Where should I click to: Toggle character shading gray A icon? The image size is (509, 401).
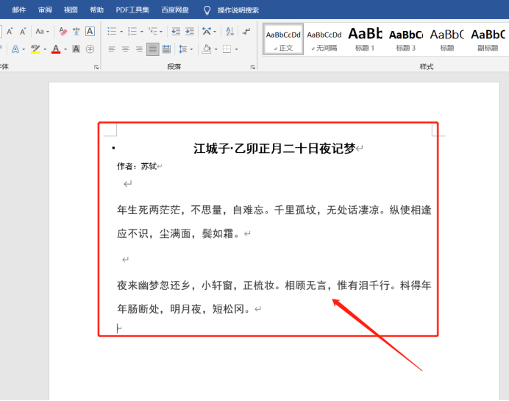coord(76,49)
